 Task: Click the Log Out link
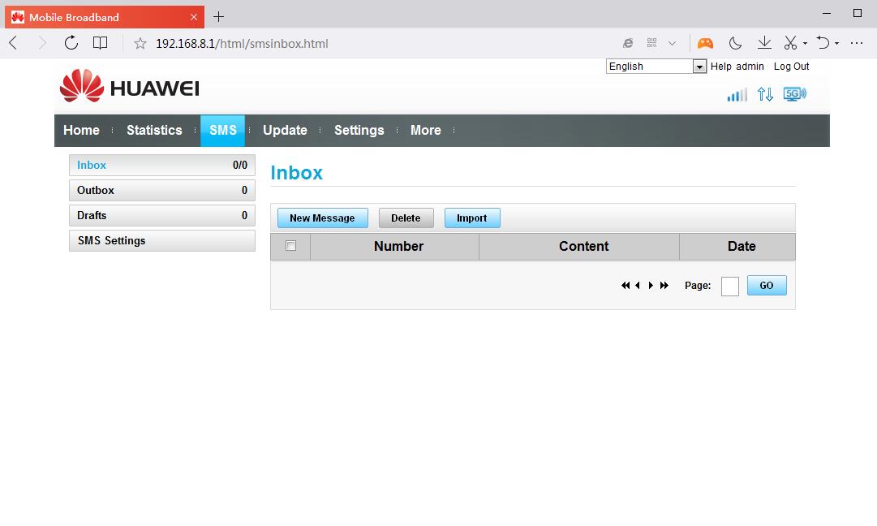click(791, 67)
